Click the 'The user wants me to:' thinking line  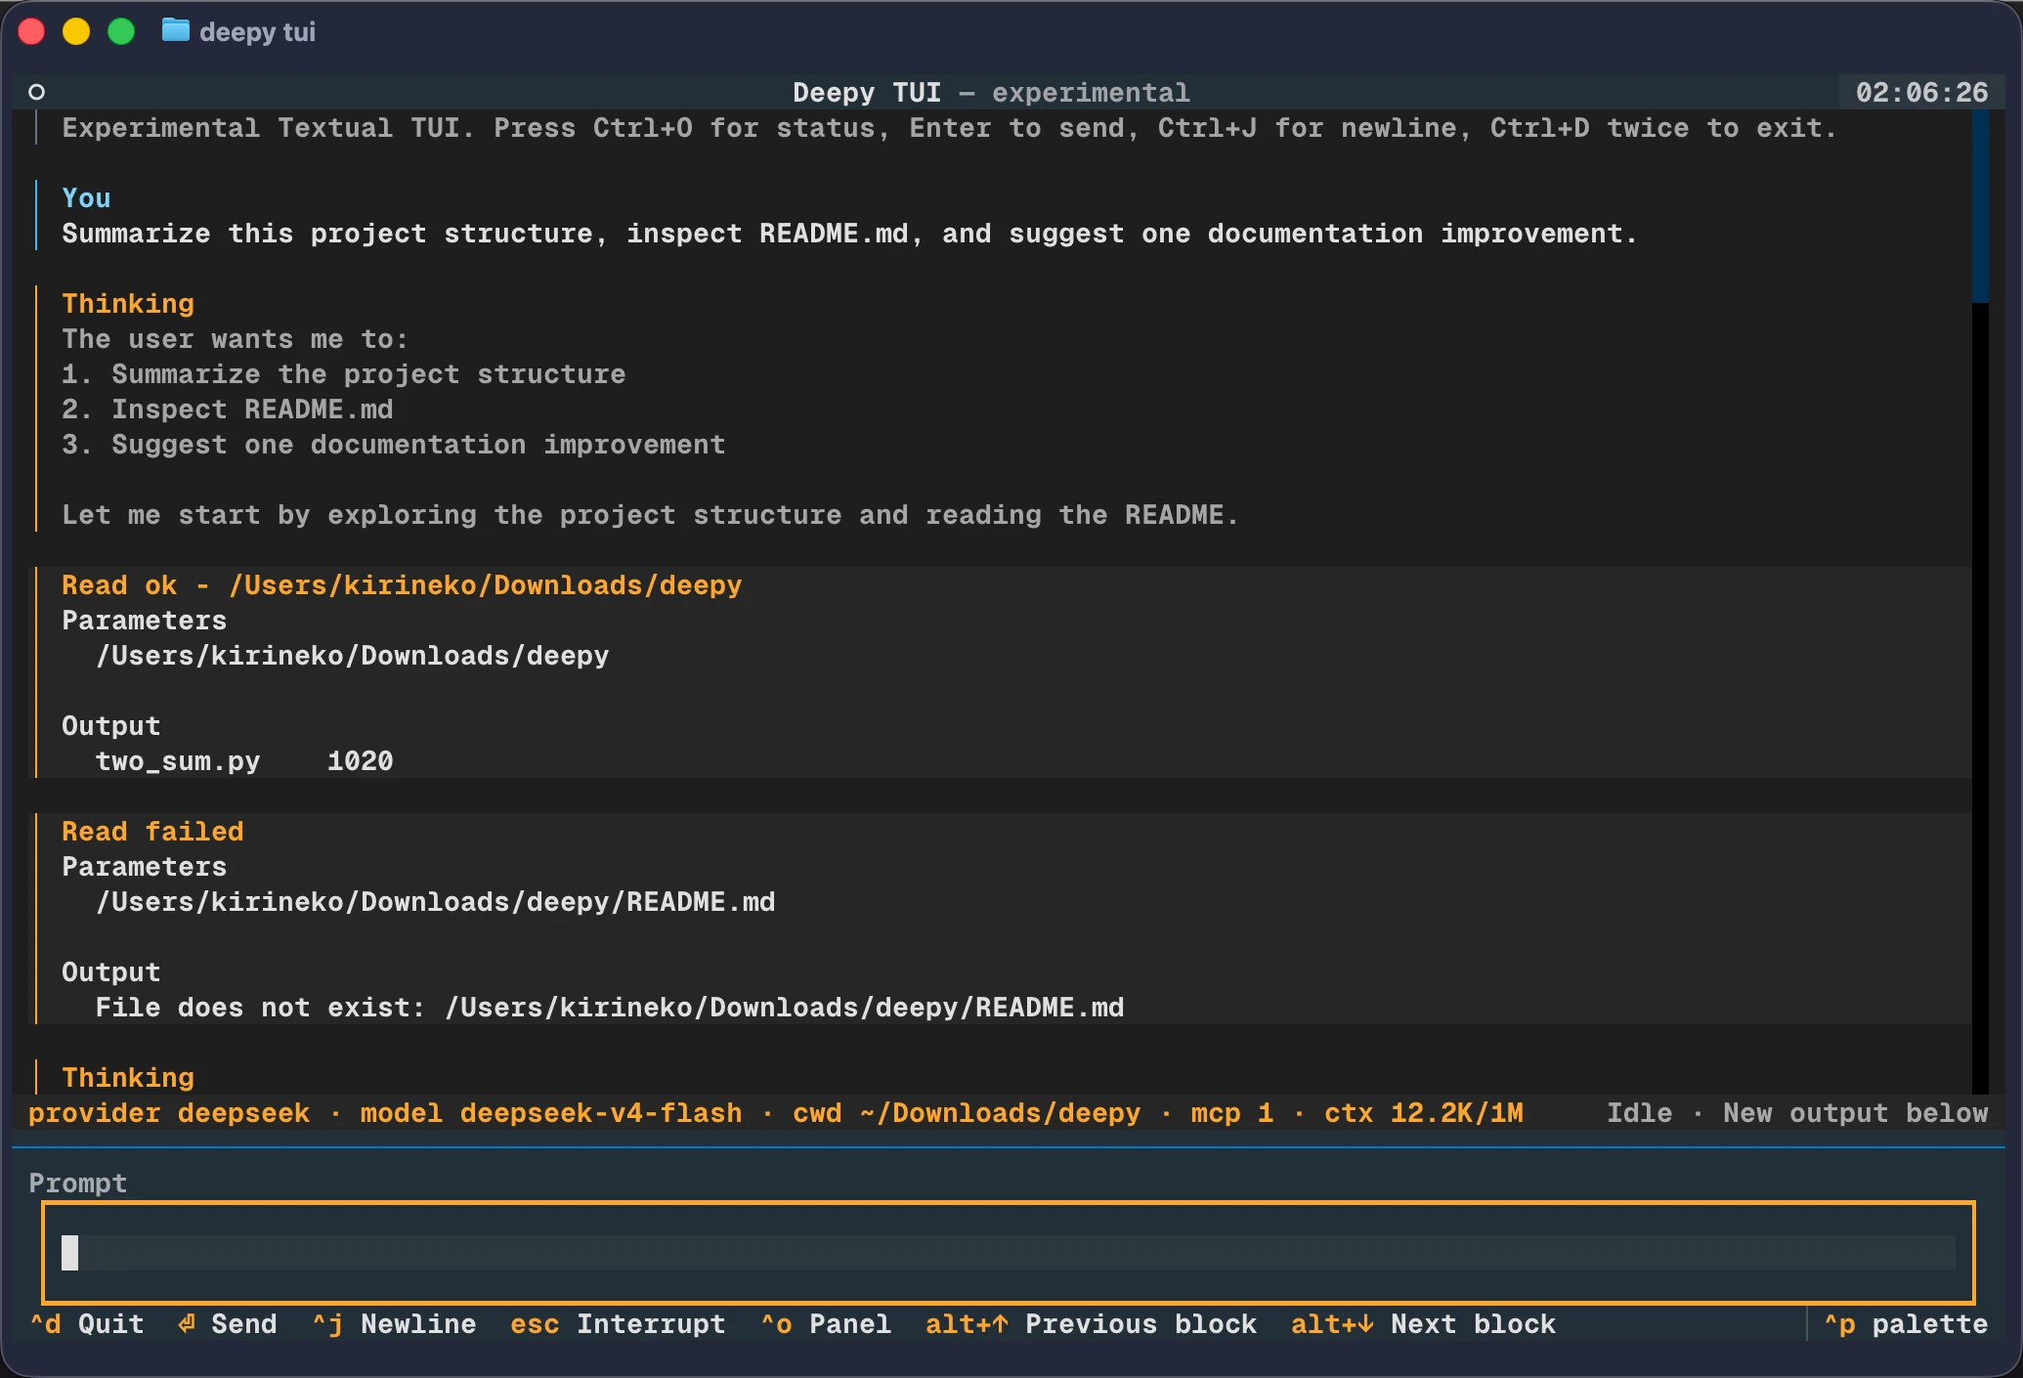pos(236,339)
